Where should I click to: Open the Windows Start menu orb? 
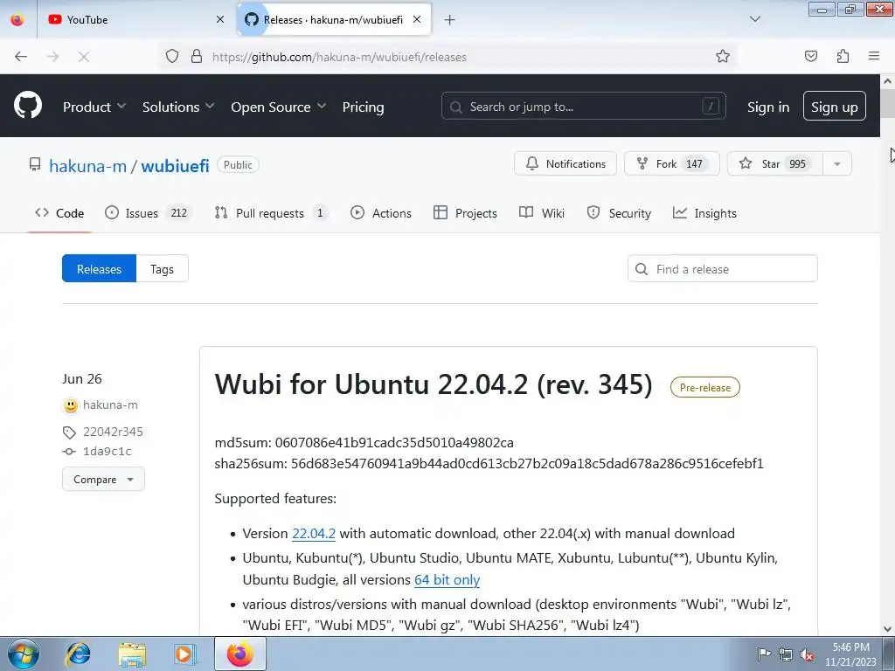click(24, 654)
